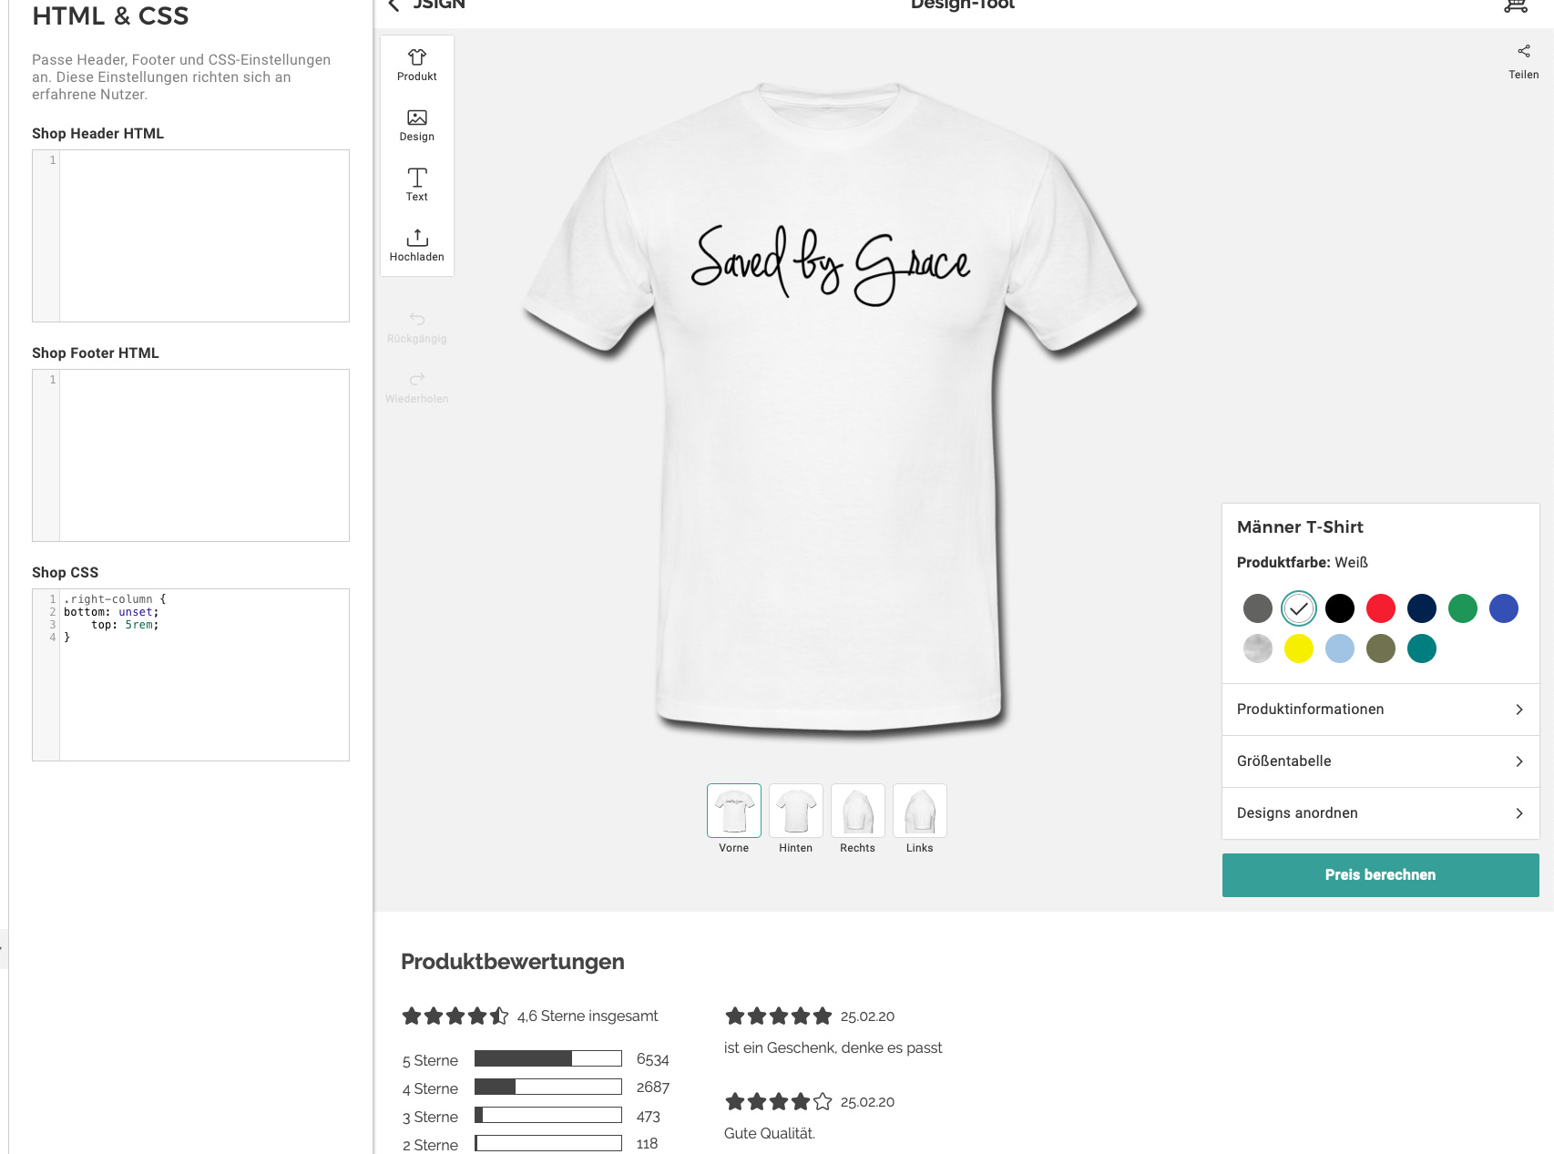Select the yellow color swatch
Screen dimensions: 1554x1154
[1298, 649]
